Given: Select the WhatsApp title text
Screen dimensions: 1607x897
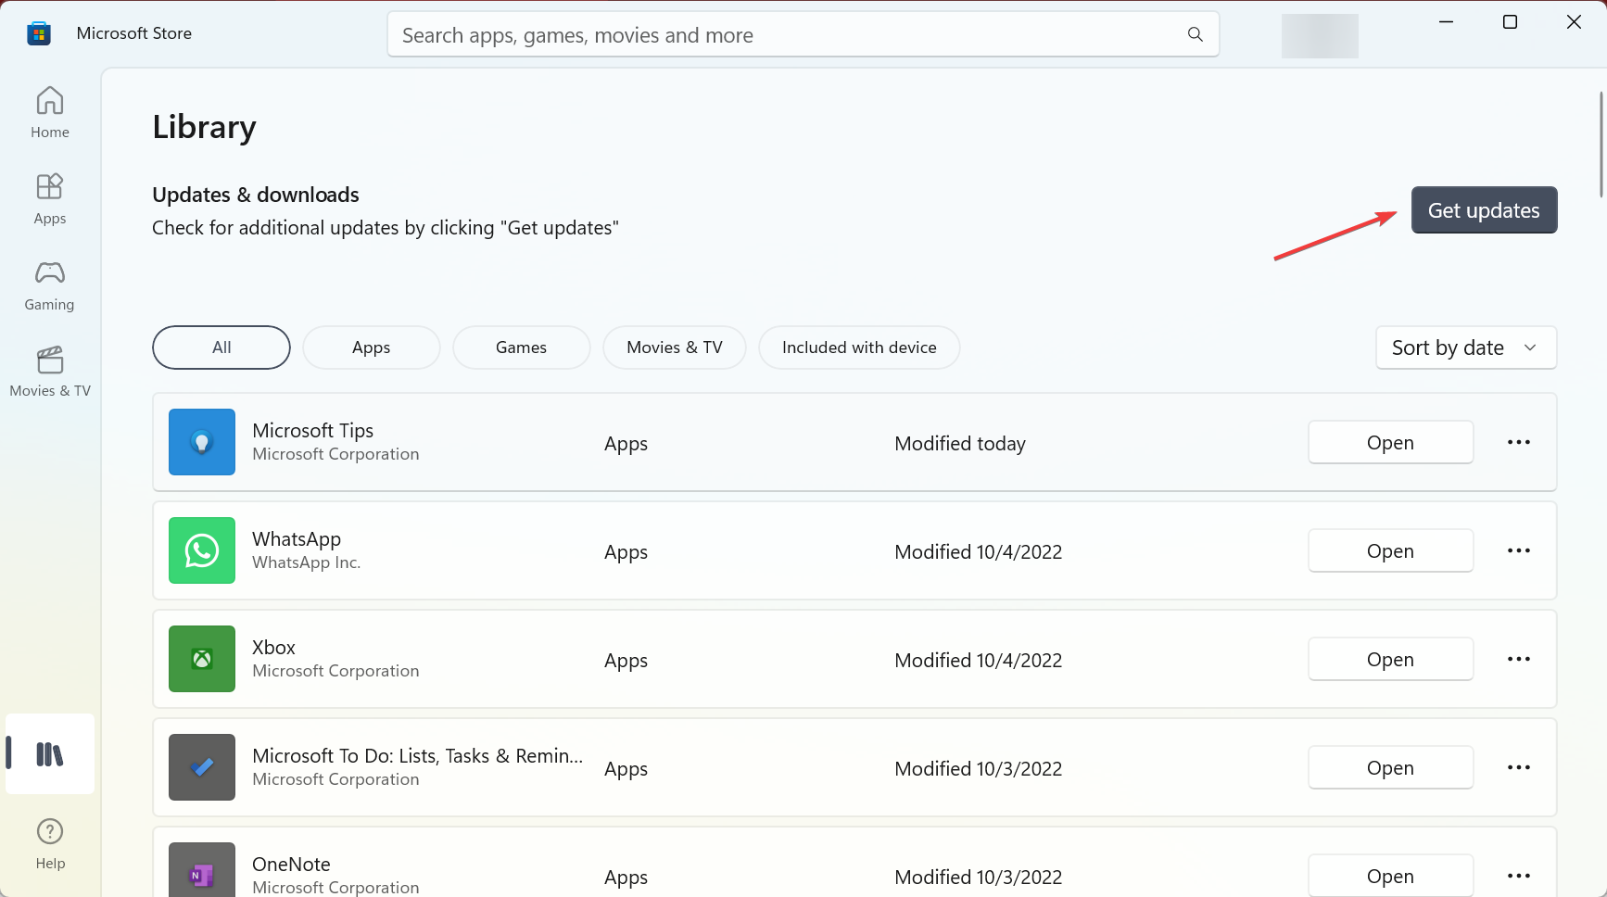Looking at the screenshot, I should click(x=297, y=538).
